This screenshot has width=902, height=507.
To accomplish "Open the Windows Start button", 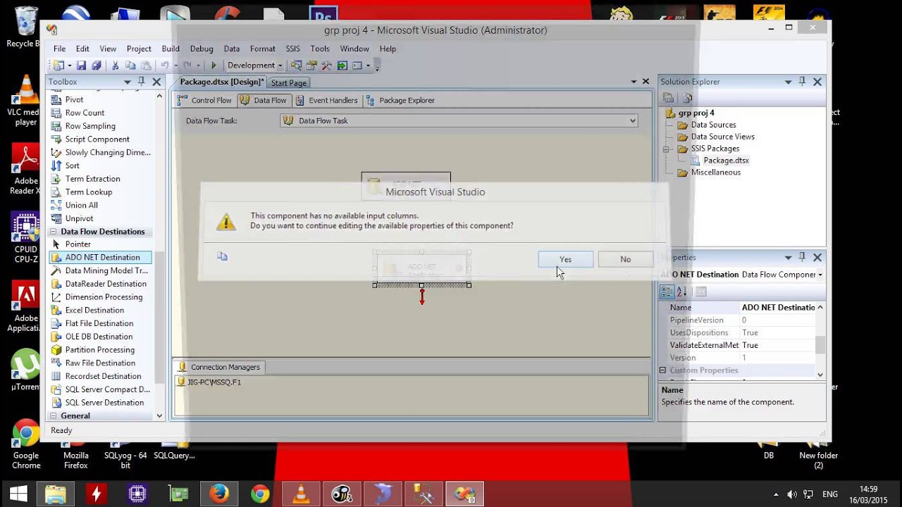I will tap(18, 494).
